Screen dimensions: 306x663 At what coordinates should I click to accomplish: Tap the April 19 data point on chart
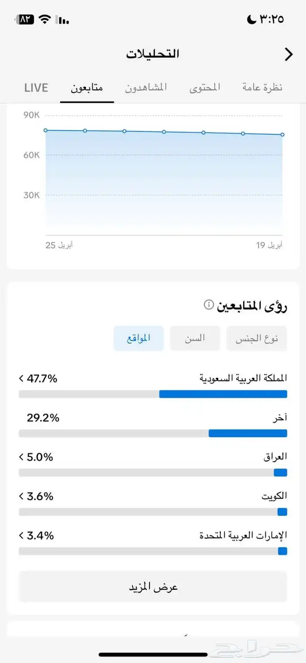point(282,135)
